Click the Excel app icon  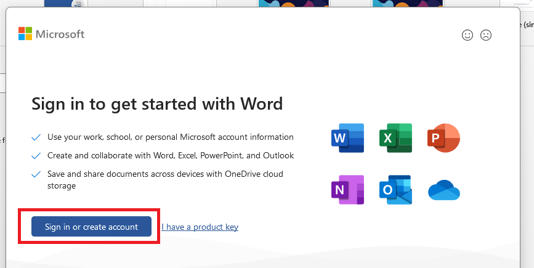[396, 138]
